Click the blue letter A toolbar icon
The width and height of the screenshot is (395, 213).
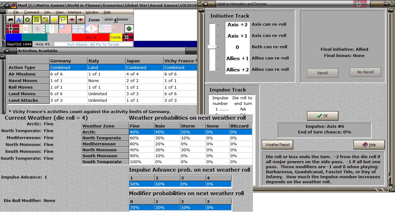click(19, 20)
